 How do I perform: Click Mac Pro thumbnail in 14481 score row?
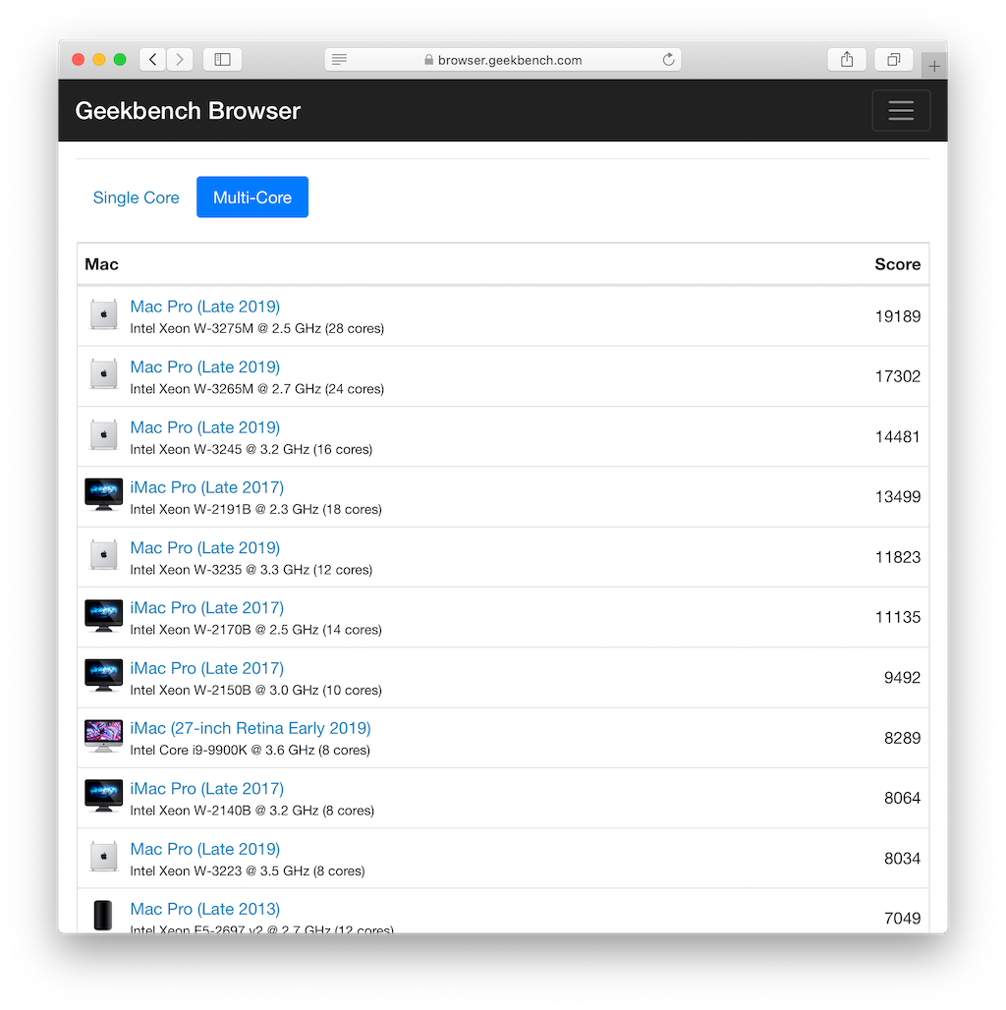[104, 435]
